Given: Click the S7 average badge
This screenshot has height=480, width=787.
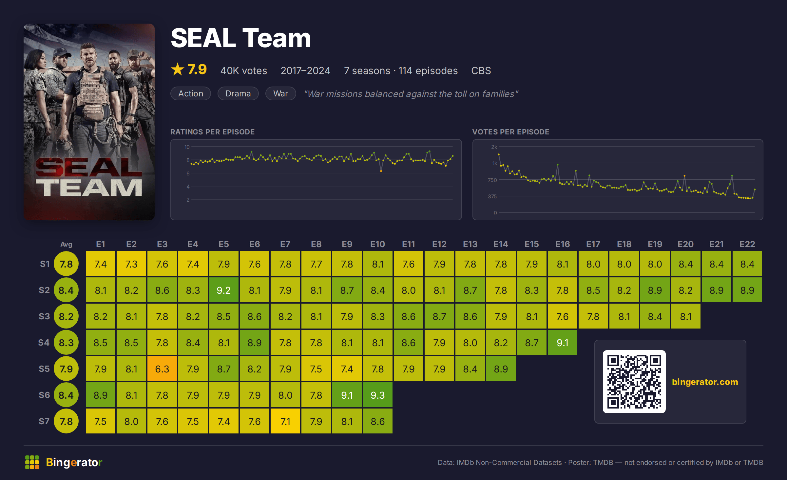Looking at the screenshot, I should click(x=66, y=421).
